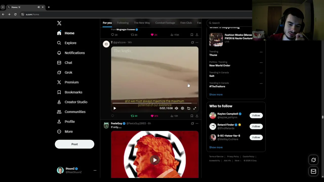Follow Retard Finder account

(x=256, y=126)
